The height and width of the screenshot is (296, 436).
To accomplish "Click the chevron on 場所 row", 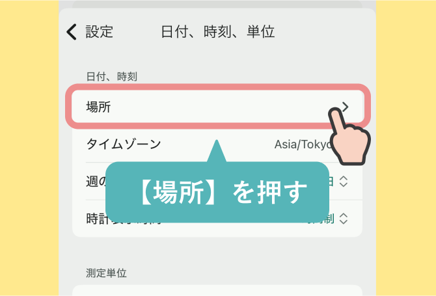I will (x=346, y=107).
